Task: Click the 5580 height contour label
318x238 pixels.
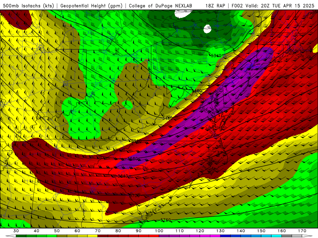Action: click(133, 158)
